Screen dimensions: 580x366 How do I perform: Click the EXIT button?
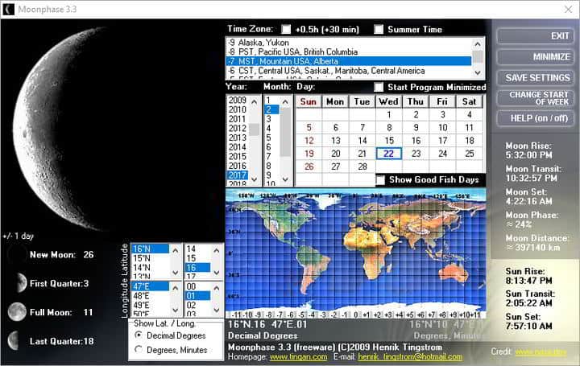[535, 36]
